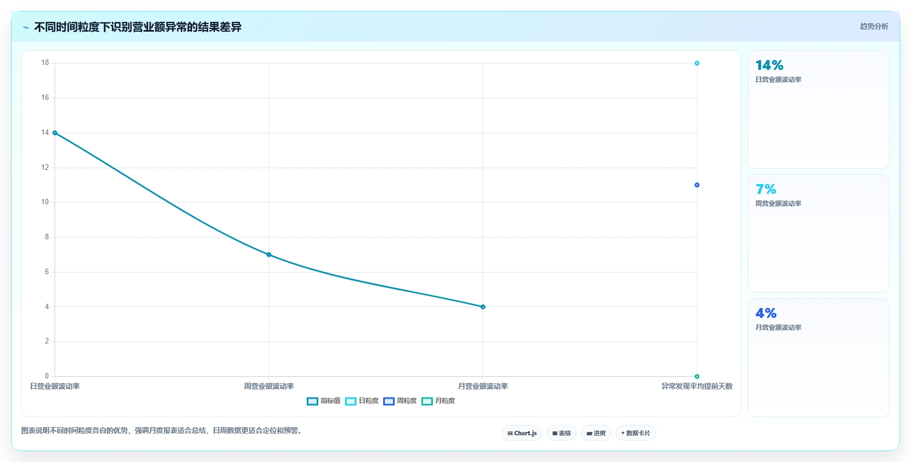Click the 周营业额波动率 label in the 7% card
Screen dimensions: 911x462
point(778,204)
